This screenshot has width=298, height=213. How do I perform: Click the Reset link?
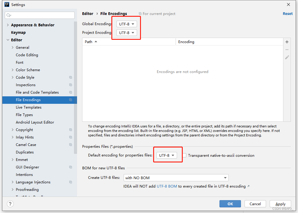(288, 14)
